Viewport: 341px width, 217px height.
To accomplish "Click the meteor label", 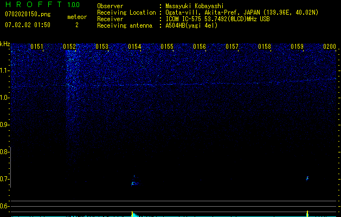I will pos(77,17).
